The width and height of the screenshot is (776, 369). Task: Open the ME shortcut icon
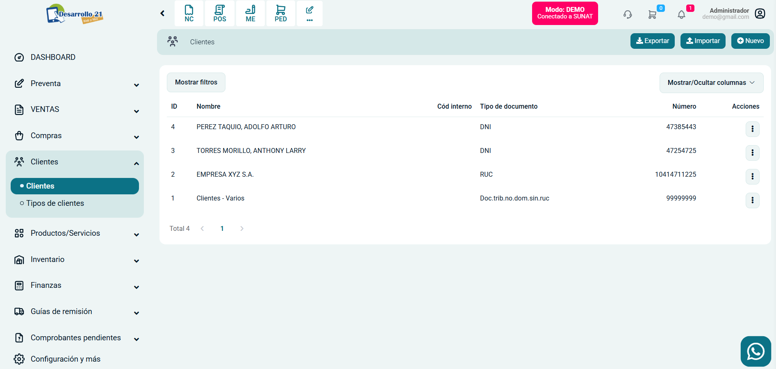(250, 14)
